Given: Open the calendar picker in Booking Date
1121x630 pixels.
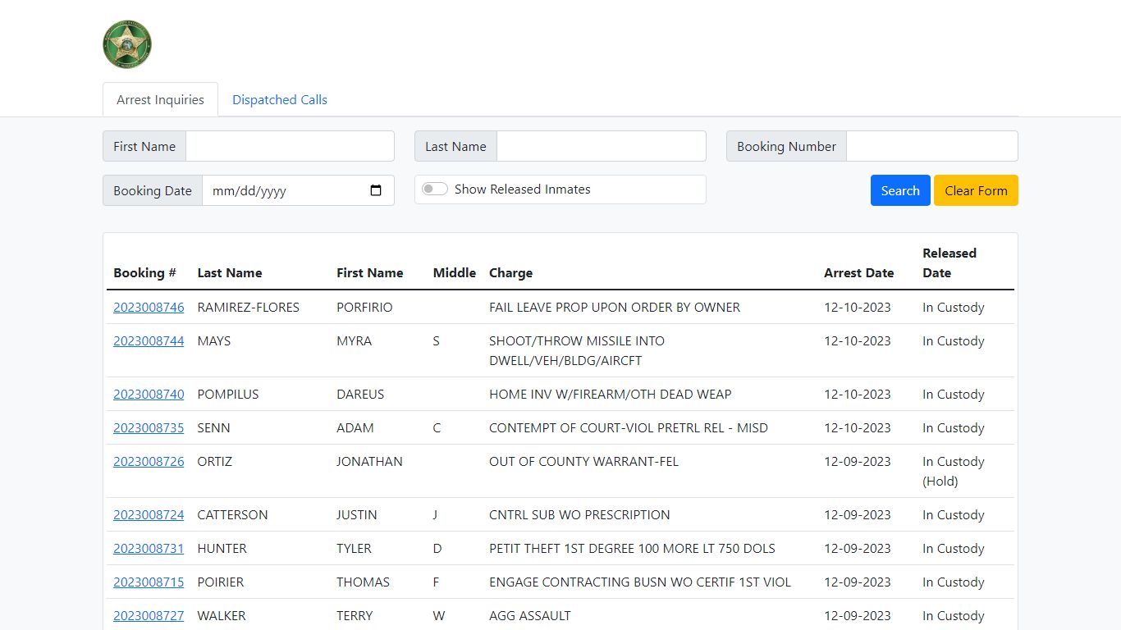Looking at the screenshot, I should [x=376, y=190].
